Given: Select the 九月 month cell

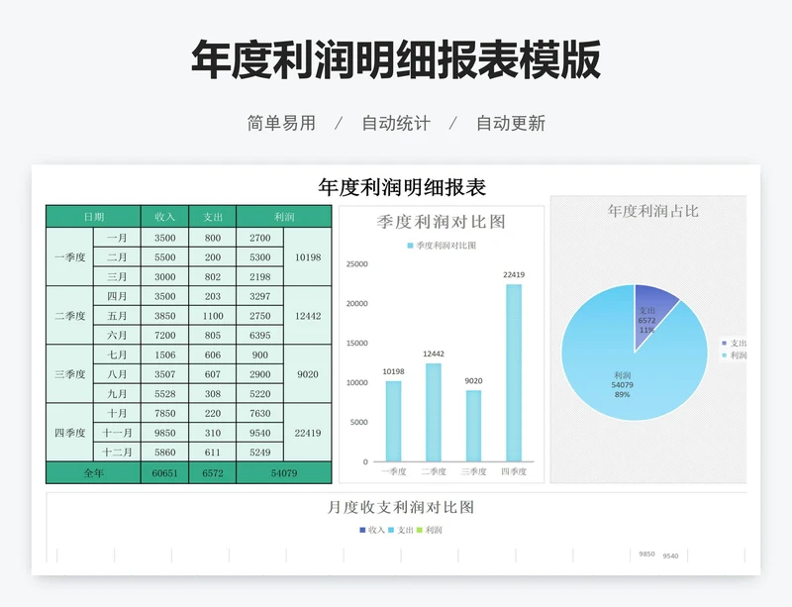Looking at the screenshot, I should click(x=117, y=394).
